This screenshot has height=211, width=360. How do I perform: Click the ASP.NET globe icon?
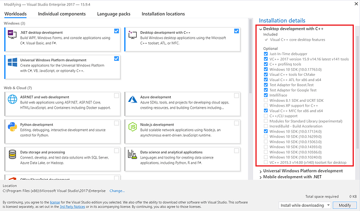click(13, 99)
